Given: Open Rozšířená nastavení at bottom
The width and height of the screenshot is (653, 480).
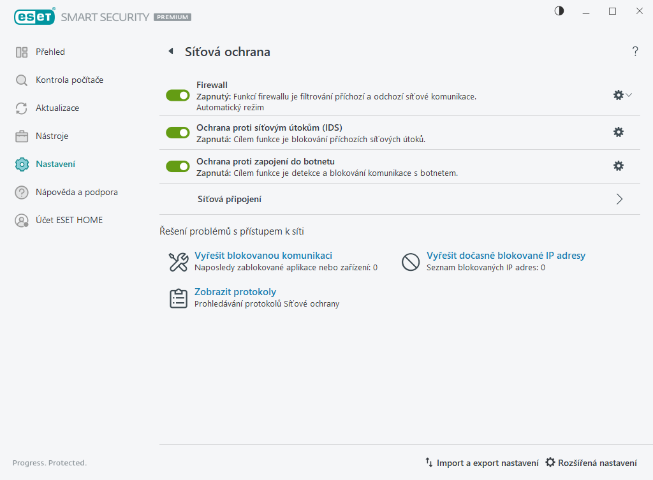Looking at the screenshot, I should point(591,463).
